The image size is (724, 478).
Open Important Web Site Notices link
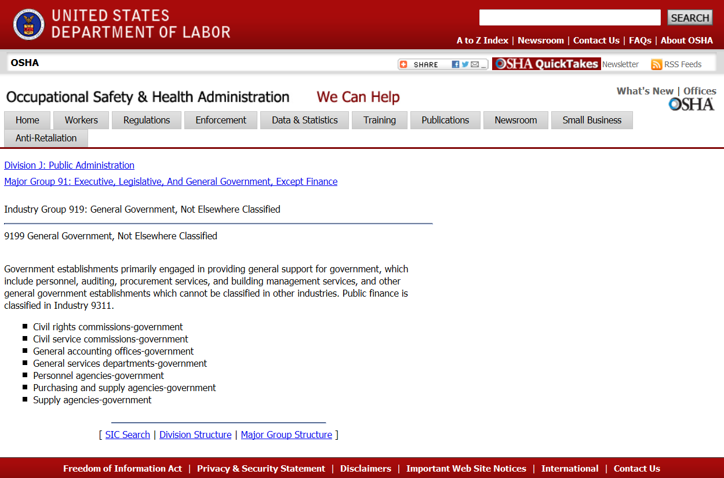coord(466,468)
